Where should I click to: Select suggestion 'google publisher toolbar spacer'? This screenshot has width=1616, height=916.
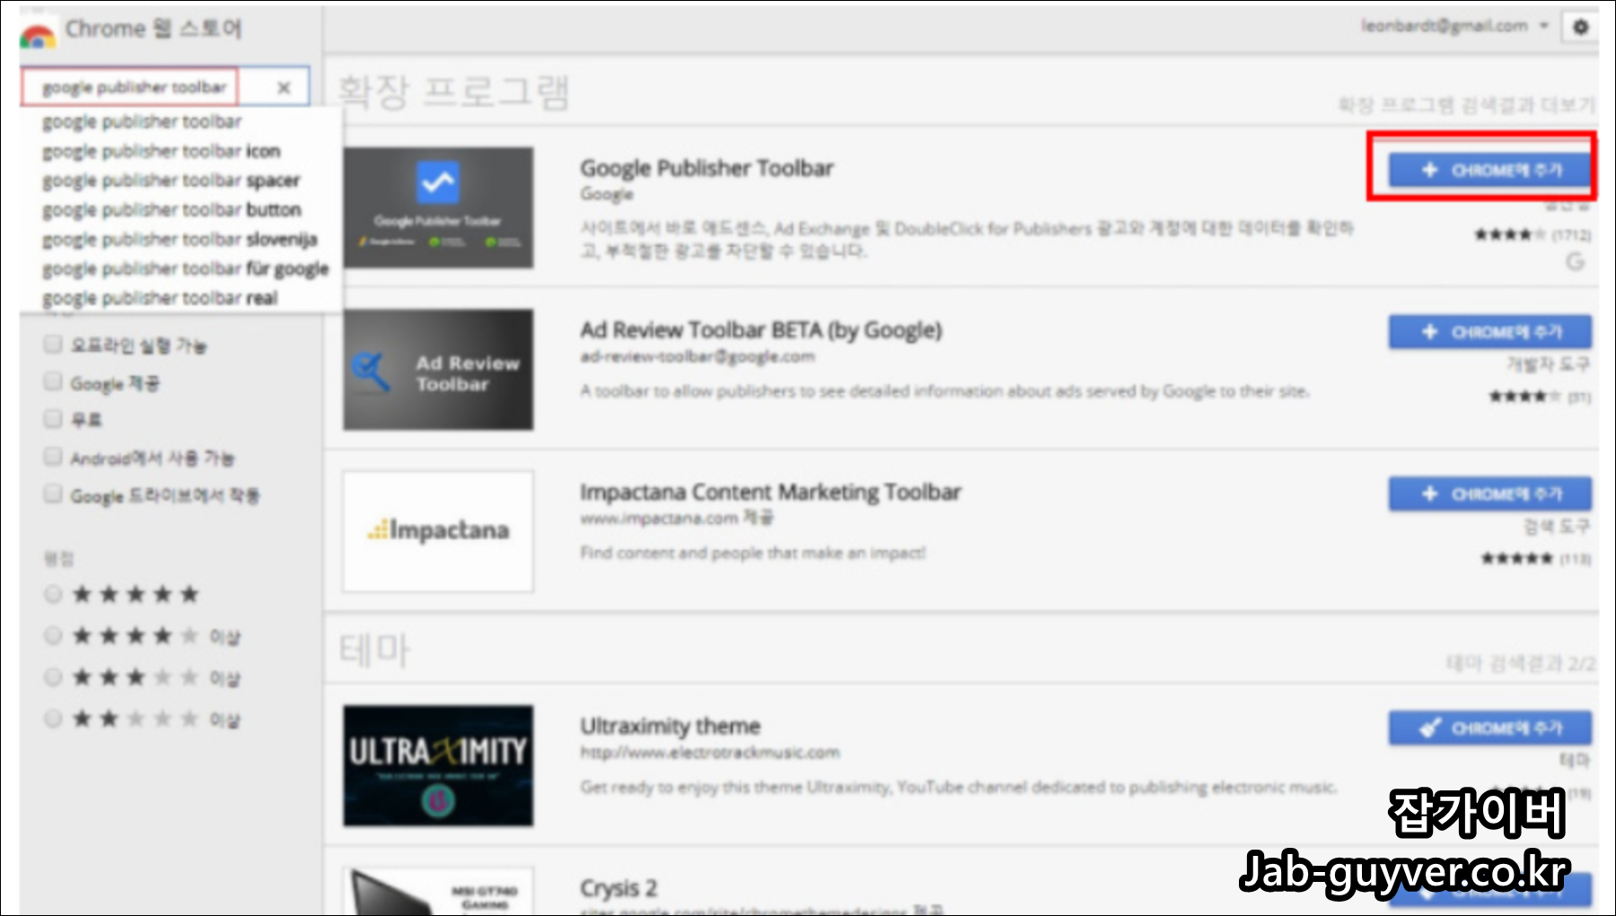(171, 180)
